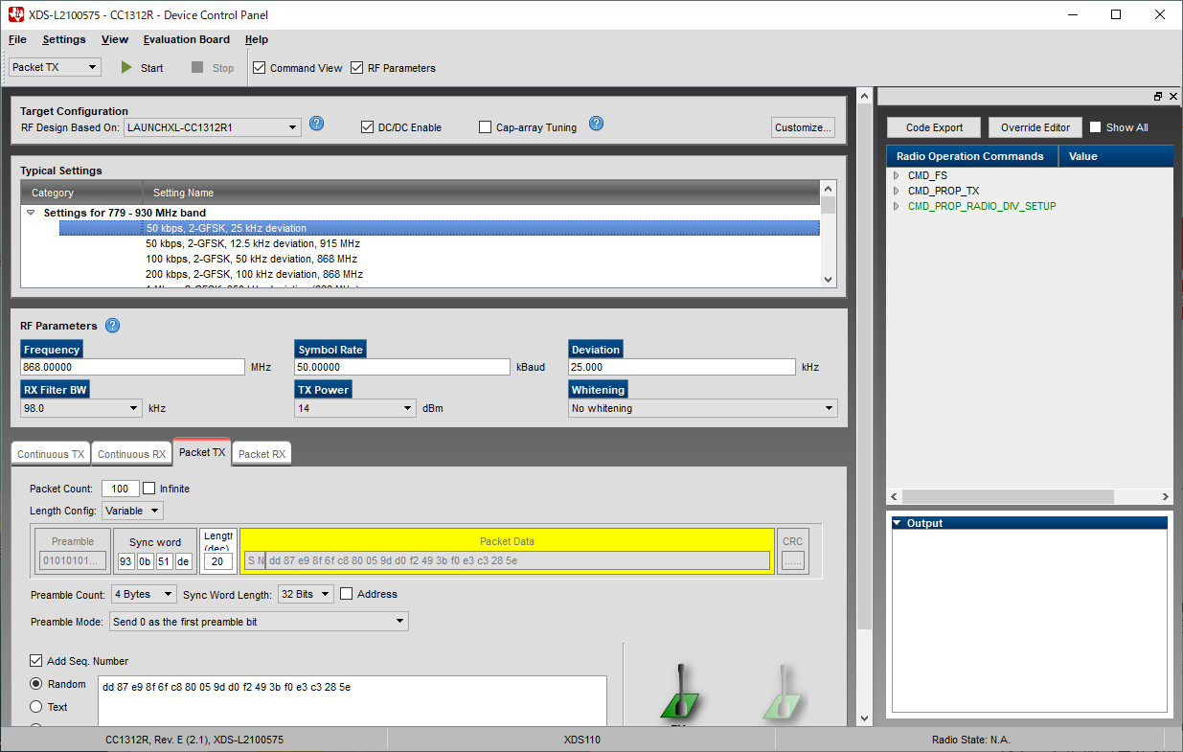1183x752 pixels.
Task: Toggle RF Parameters checkbox
Action: click(x=357, y=68)
